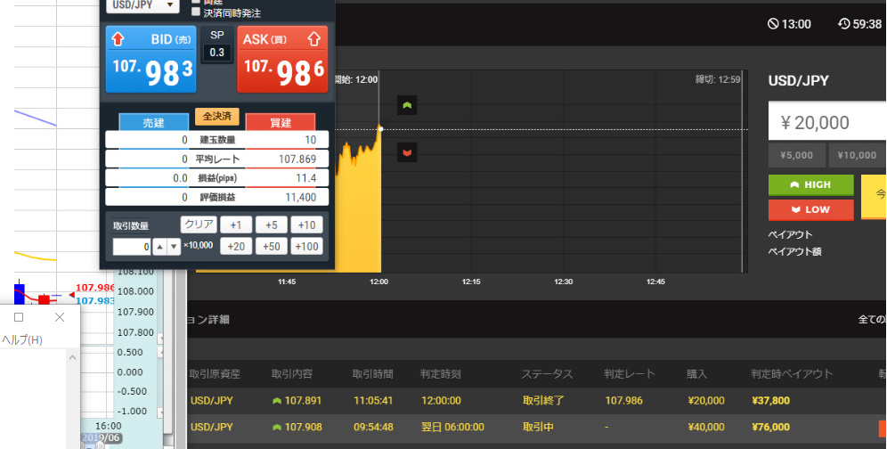Click the ¥76,000 payout value
The image size is (887, 449).
point(770,427)
